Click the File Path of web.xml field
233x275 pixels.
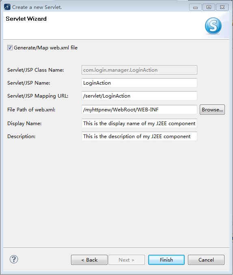[x=139, y=110]
